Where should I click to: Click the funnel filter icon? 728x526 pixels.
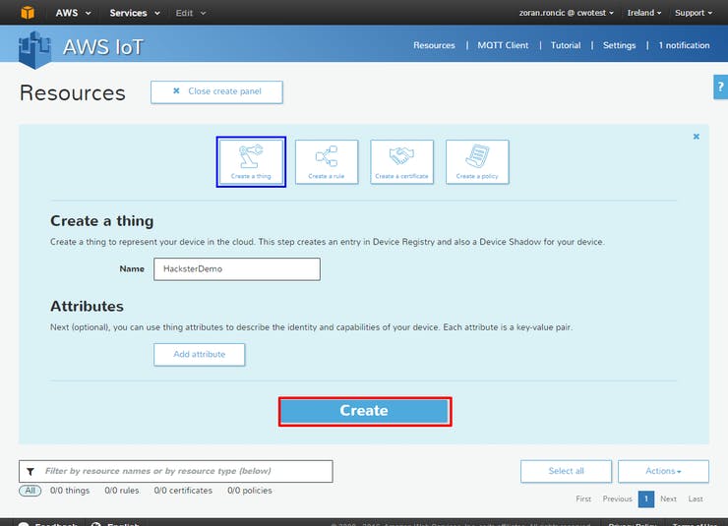[x=30, y=471]
